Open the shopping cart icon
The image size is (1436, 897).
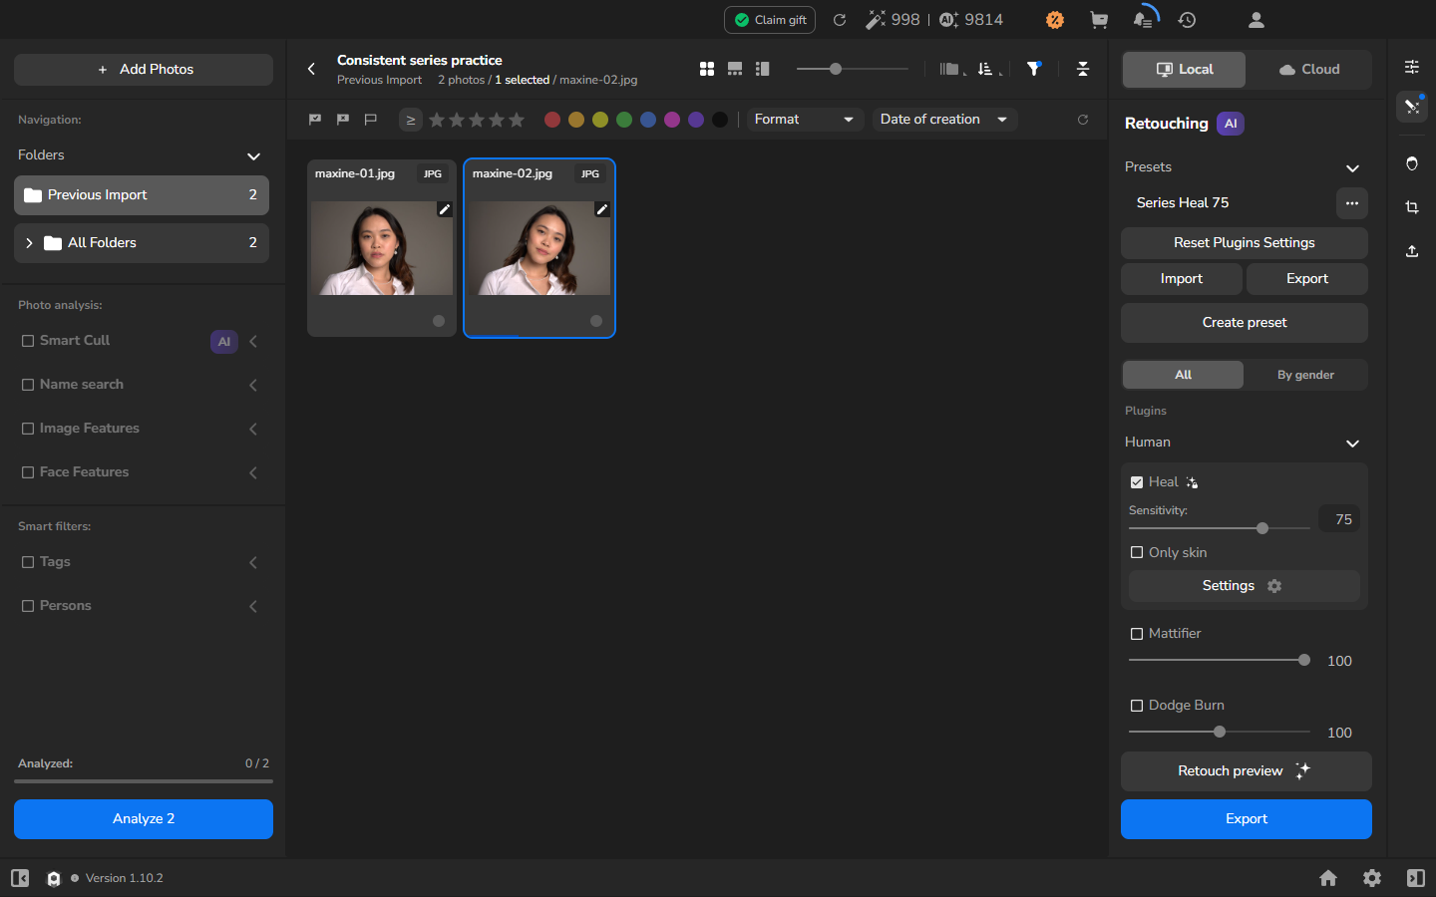click(1099, 20)
